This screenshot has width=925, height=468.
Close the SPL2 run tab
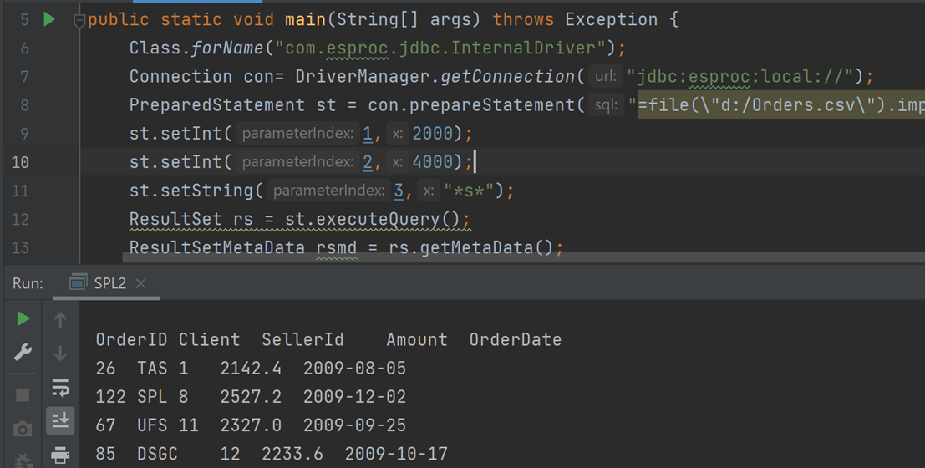(140, 284)
